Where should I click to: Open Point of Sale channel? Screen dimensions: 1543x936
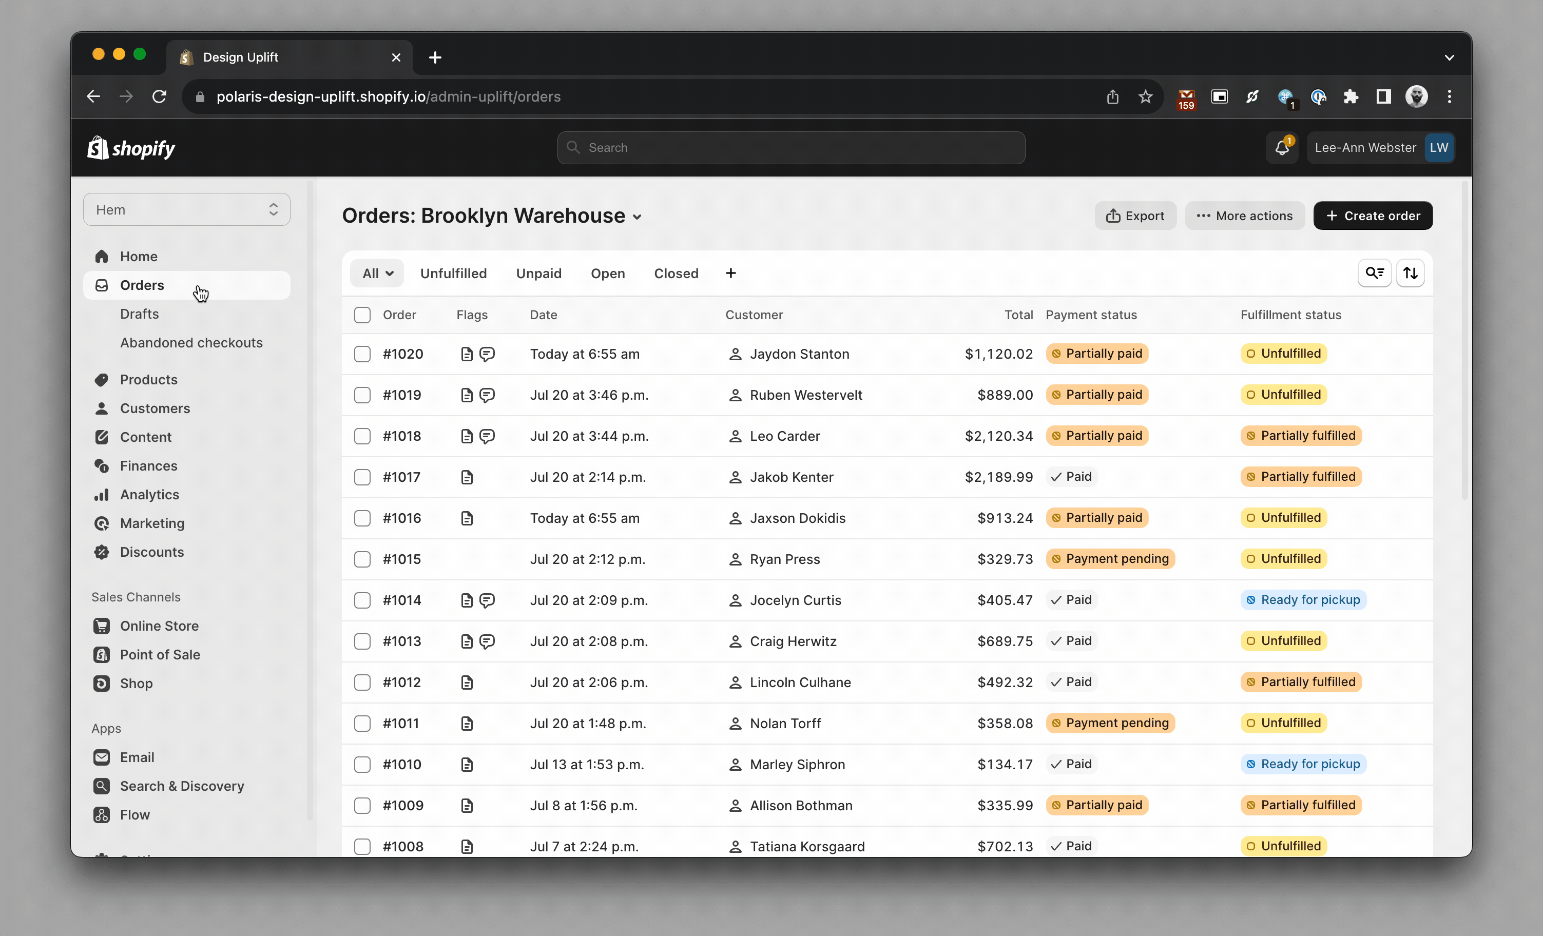(x=160, y=654)
